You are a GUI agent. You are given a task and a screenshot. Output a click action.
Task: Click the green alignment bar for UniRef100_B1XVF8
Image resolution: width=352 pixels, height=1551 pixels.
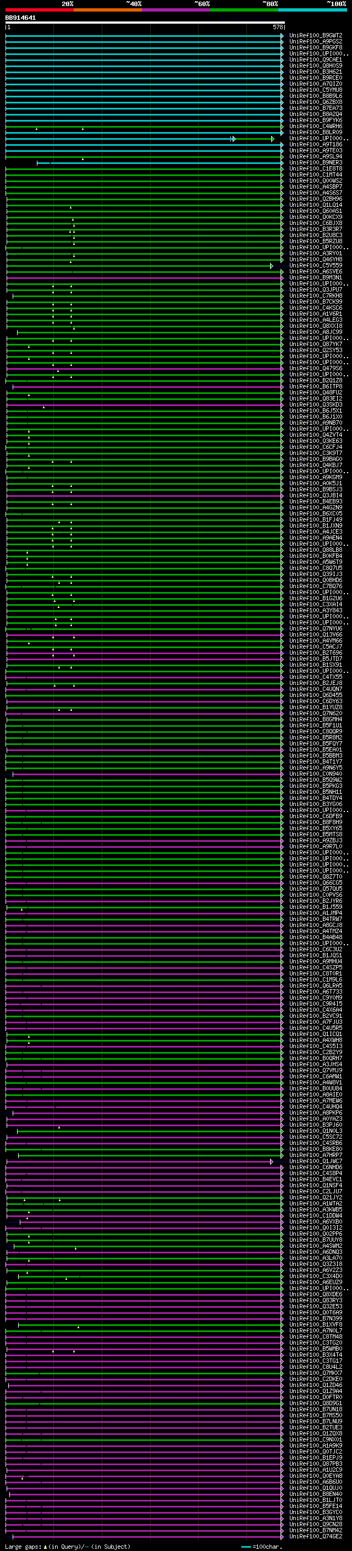pyautogui.click(x=151, y=1325)
